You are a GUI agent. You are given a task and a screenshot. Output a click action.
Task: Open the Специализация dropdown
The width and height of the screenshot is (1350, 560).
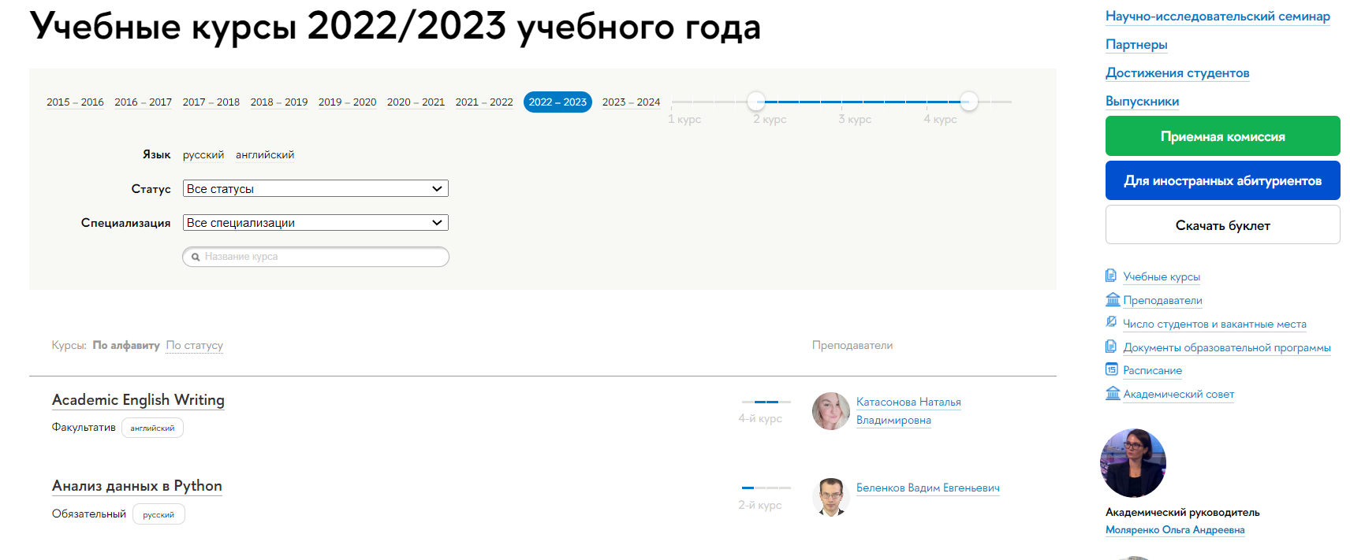tap(315, 223)
